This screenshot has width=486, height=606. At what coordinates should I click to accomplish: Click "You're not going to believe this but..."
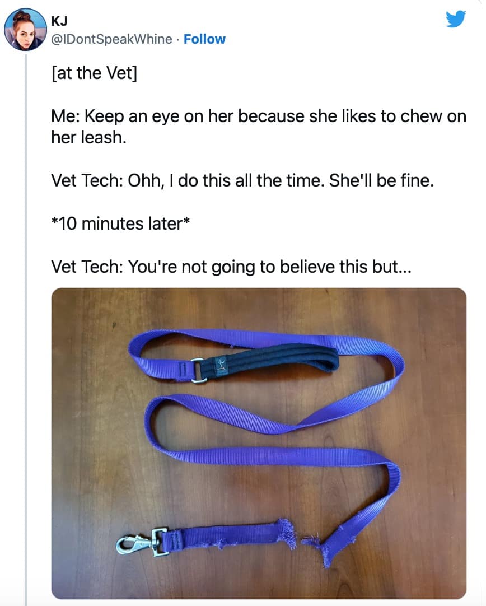click(270, 267)
